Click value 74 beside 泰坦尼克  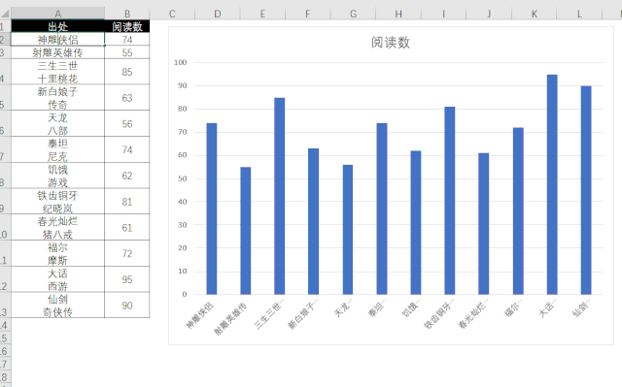coord(127,150)
